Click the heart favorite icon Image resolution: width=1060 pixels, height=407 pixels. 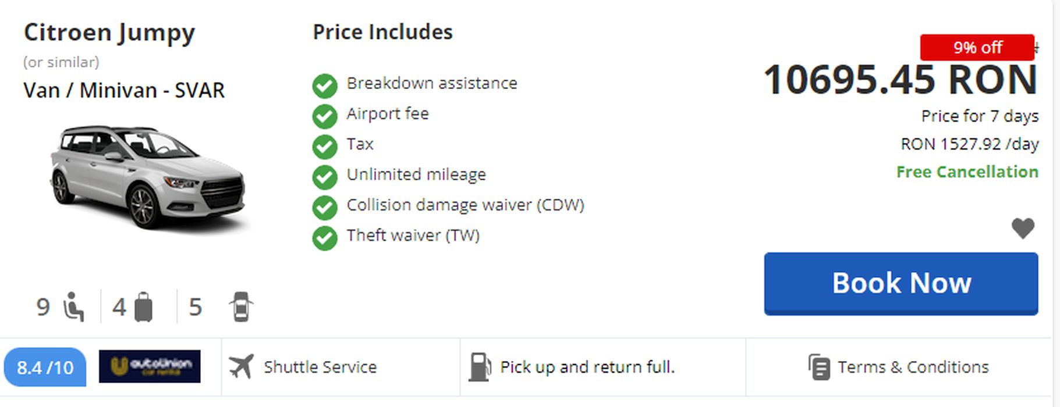(x=1023, y=228)
